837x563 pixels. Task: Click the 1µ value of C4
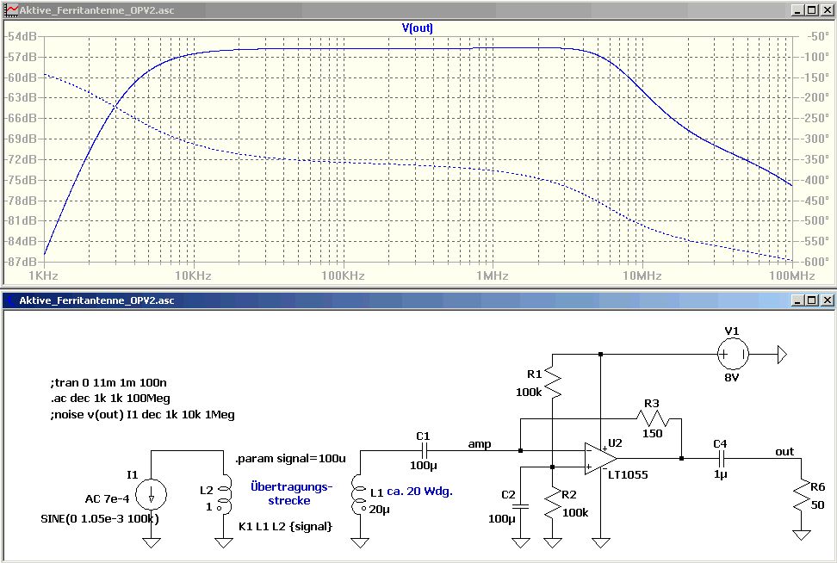pos(721,473)
